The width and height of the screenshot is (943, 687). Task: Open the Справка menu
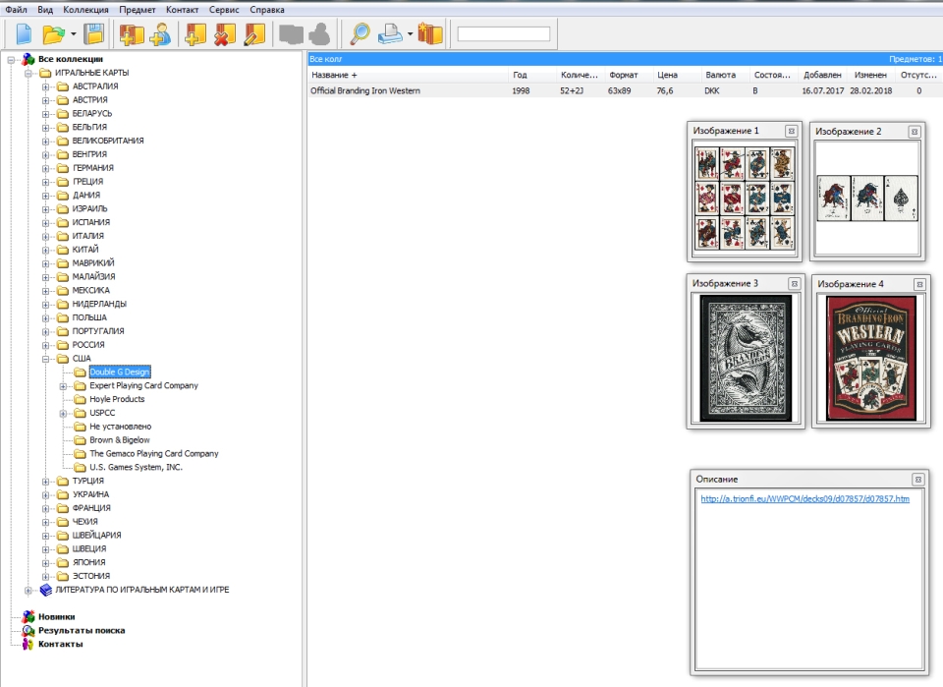[x=267, y=10]
